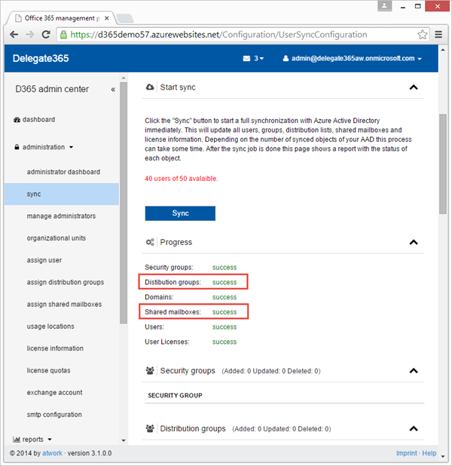Open dashboard in the sidebar
Viewport: 452px width, 466px height.
pos(35,119)
